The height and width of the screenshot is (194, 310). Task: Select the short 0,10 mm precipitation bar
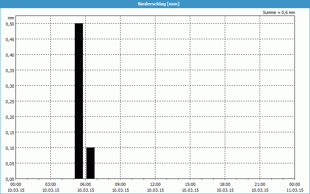pyautogui.click(x=90, y=163)
